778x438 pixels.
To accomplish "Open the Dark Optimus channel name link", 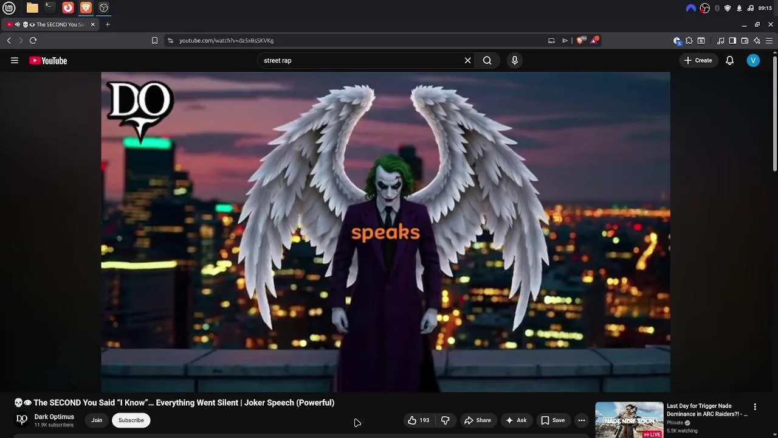I will point(54,417).
